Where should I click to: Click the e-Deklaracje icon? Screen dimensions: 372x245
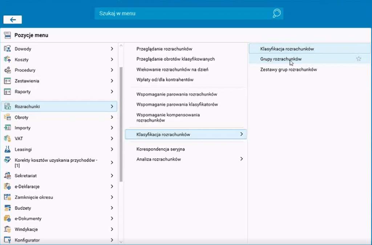[7, 187]
